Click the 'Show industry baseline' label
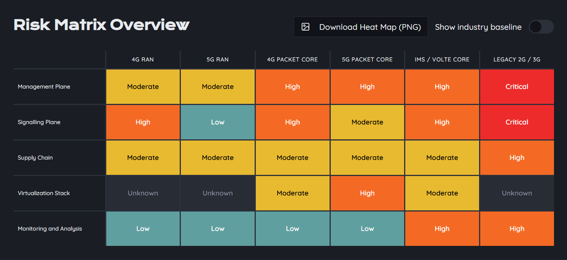 [x=478, y=27]
